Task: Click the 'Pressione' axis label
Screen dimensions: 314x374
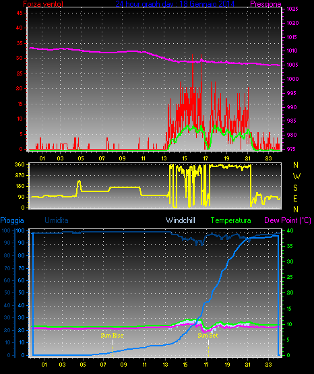Action: (x=265, y=4)
